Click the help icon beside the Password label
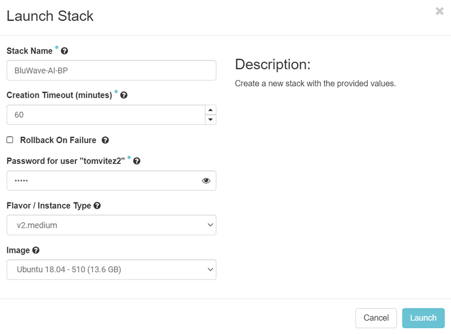The height and width of the screenshot is (334, 451). pyautogui.click(x=137, y=161)
